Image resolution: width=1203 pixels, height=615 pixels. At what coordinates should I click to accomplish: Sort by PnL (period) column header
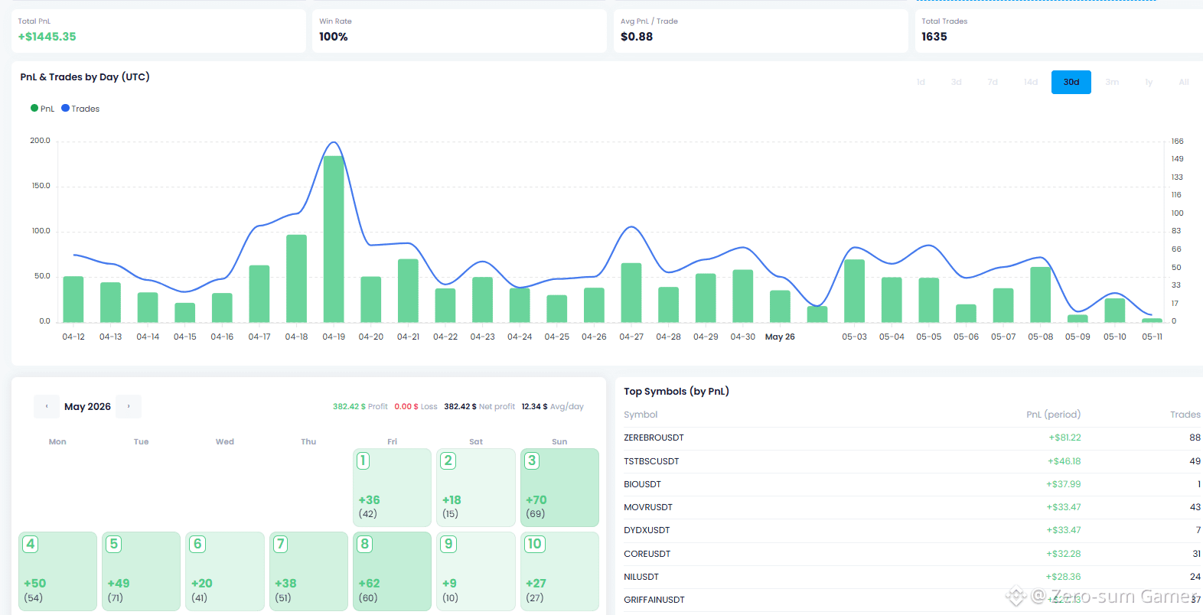[x=1053, y=415]
